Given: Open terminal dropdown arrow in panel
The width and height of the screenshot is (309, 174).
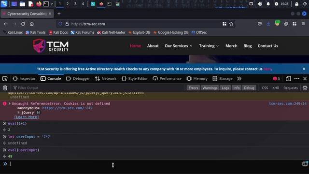Looking at the screenshot, I should pyautogui.click(x=52, y=4).
